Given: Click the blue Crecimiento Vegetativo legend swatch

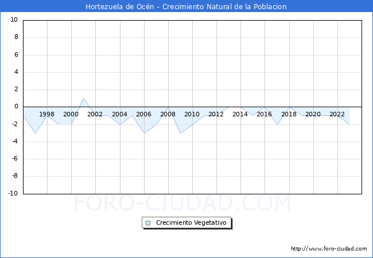Looking at the screenshot, I should click(x=148, y=222).
